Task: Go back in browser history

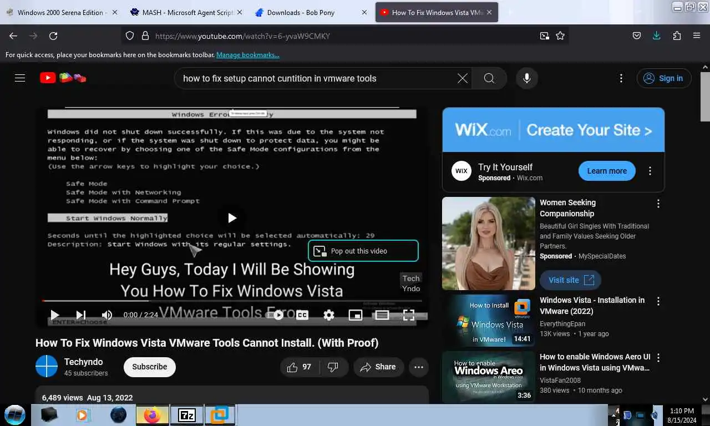Action: pos(13,35)
